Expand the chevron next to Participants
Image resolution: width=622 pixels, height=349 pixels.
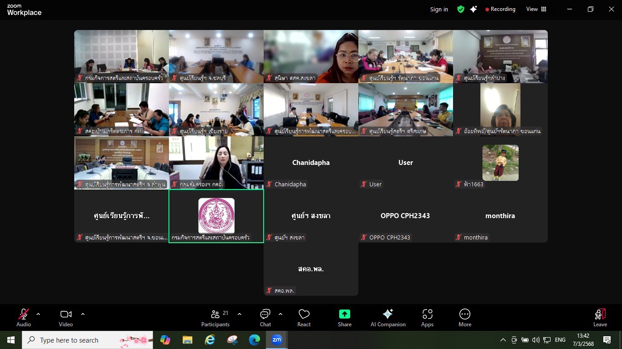(x=240, y=314)
